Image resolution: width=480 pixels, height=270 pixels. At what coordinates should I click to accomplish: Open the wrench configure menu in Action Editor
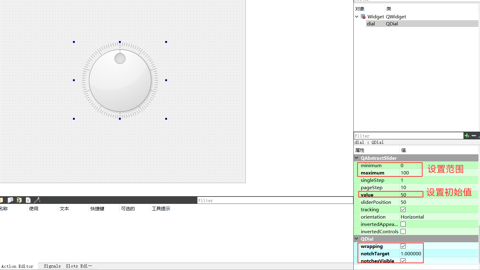pos(37,200)
